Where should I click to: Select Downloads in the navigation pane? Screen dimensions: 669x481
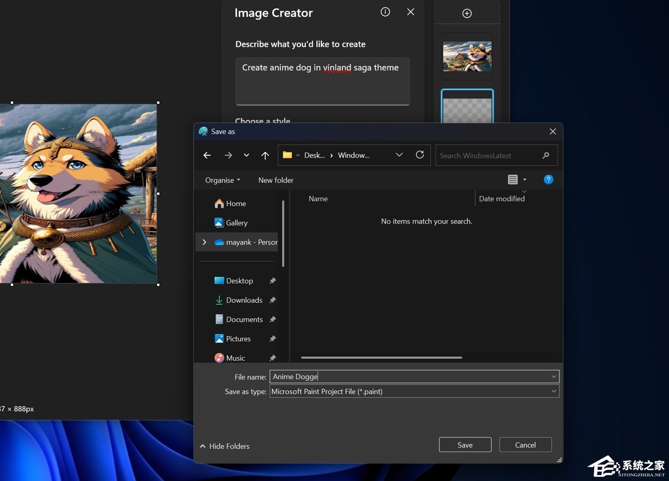click(x=244, y=300)
